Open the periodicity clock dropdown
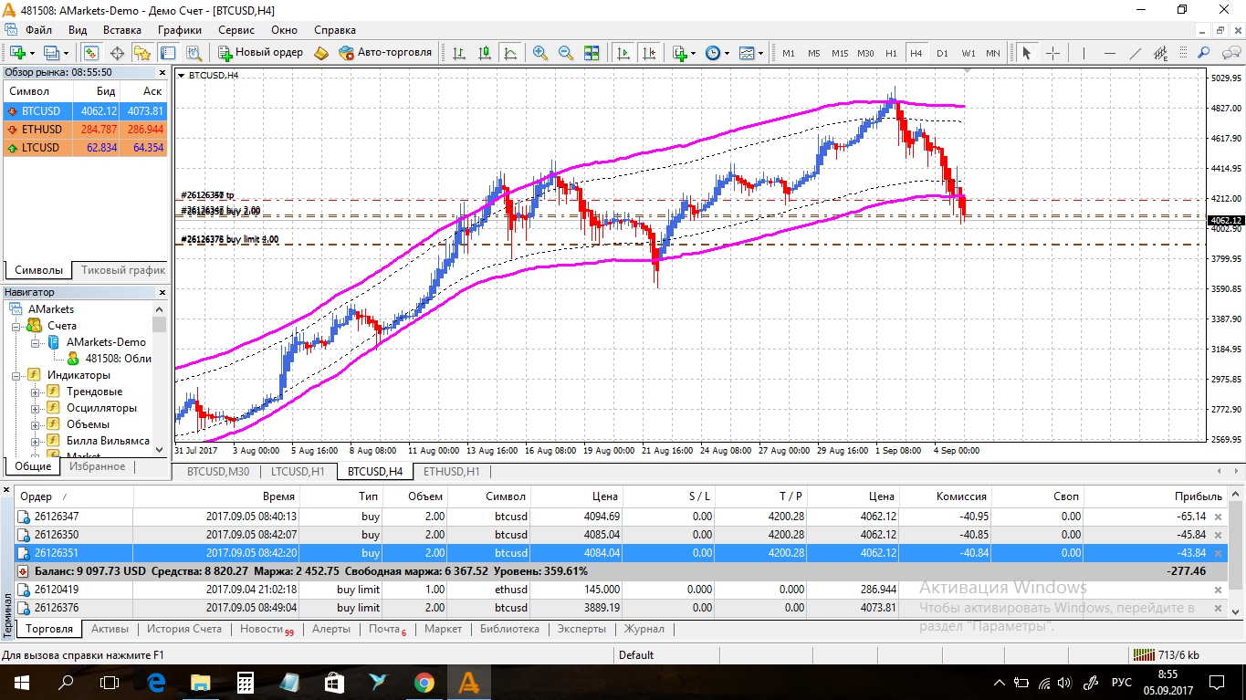This screenshot has height=700, width=1246. 717,53
